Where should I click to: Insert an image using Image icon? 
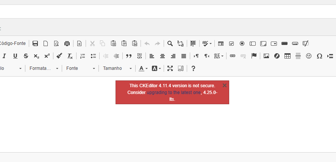point(266,56)
